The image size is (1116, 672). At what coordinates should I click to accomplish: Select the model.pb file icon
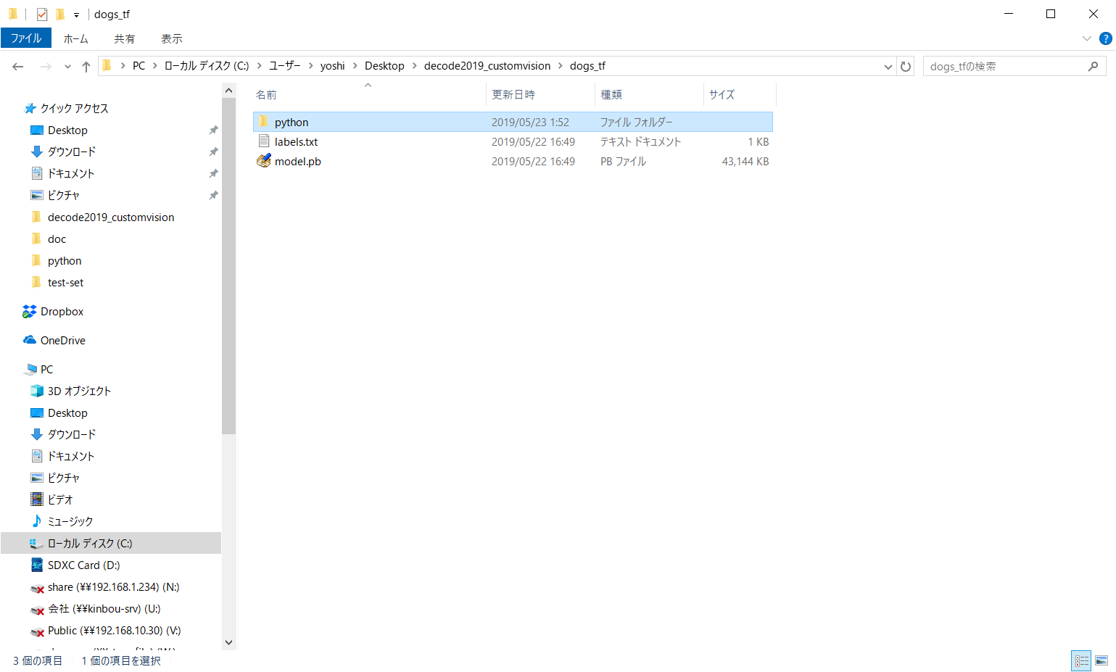(264, 161)
